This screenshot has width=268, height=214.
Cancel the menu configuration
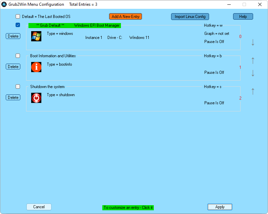[39, 207]
